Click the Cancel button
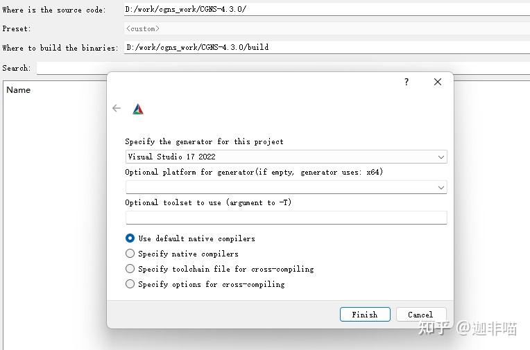The width and height of the screenshot is (530, 350). coord(421,315)
